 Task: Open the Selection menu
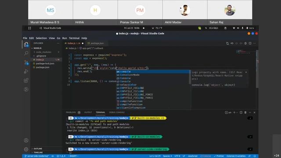coord(41,38)
